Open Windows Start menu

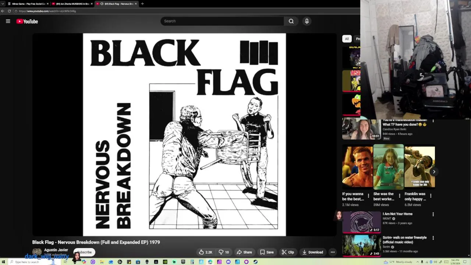click(3, 262)
